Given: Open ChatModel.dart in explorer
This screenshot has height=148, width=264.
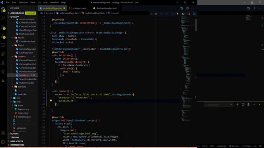Looking at the screenshot, I should (27, 42).
